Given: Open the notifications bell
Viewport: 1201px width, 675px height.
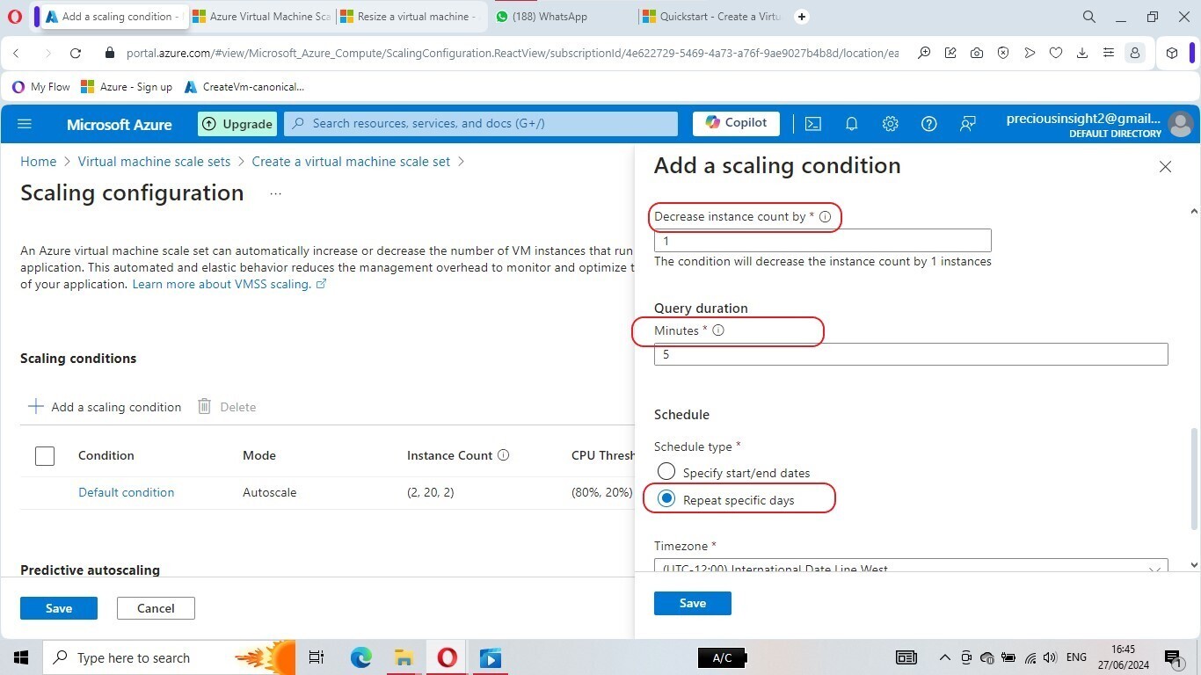Looking at the screenshot, I should click(851, 124).
